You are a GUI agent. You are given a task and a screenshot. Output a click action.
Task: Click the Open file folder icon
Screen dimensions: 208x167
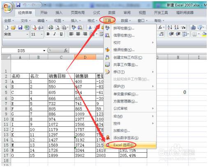(x=13, y=28)
